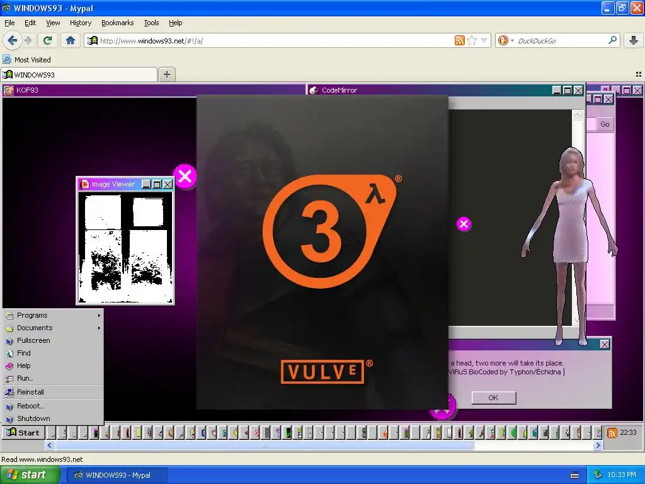This screenshot has width=645, height=484.
Task: Click the site identity icon in the address bar
Action: (x=93, y=40)
